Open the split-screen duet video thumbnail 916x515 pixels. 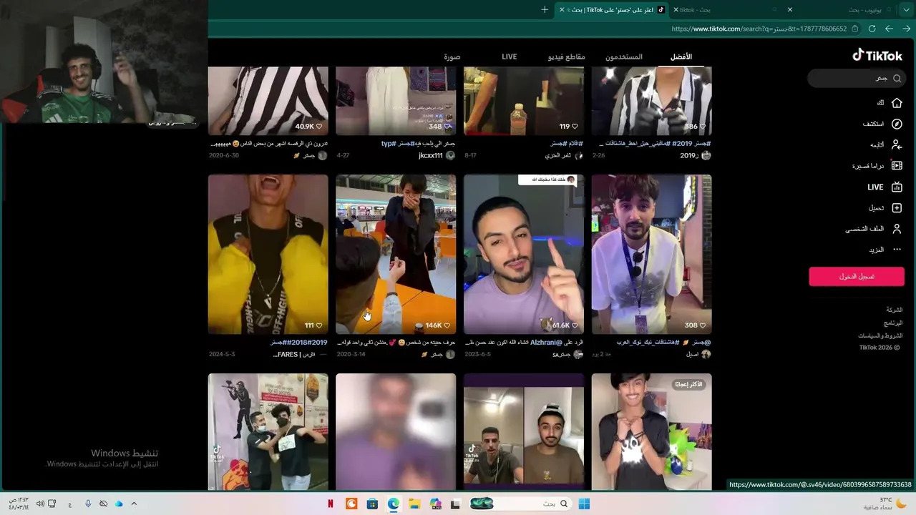[524, 432]
